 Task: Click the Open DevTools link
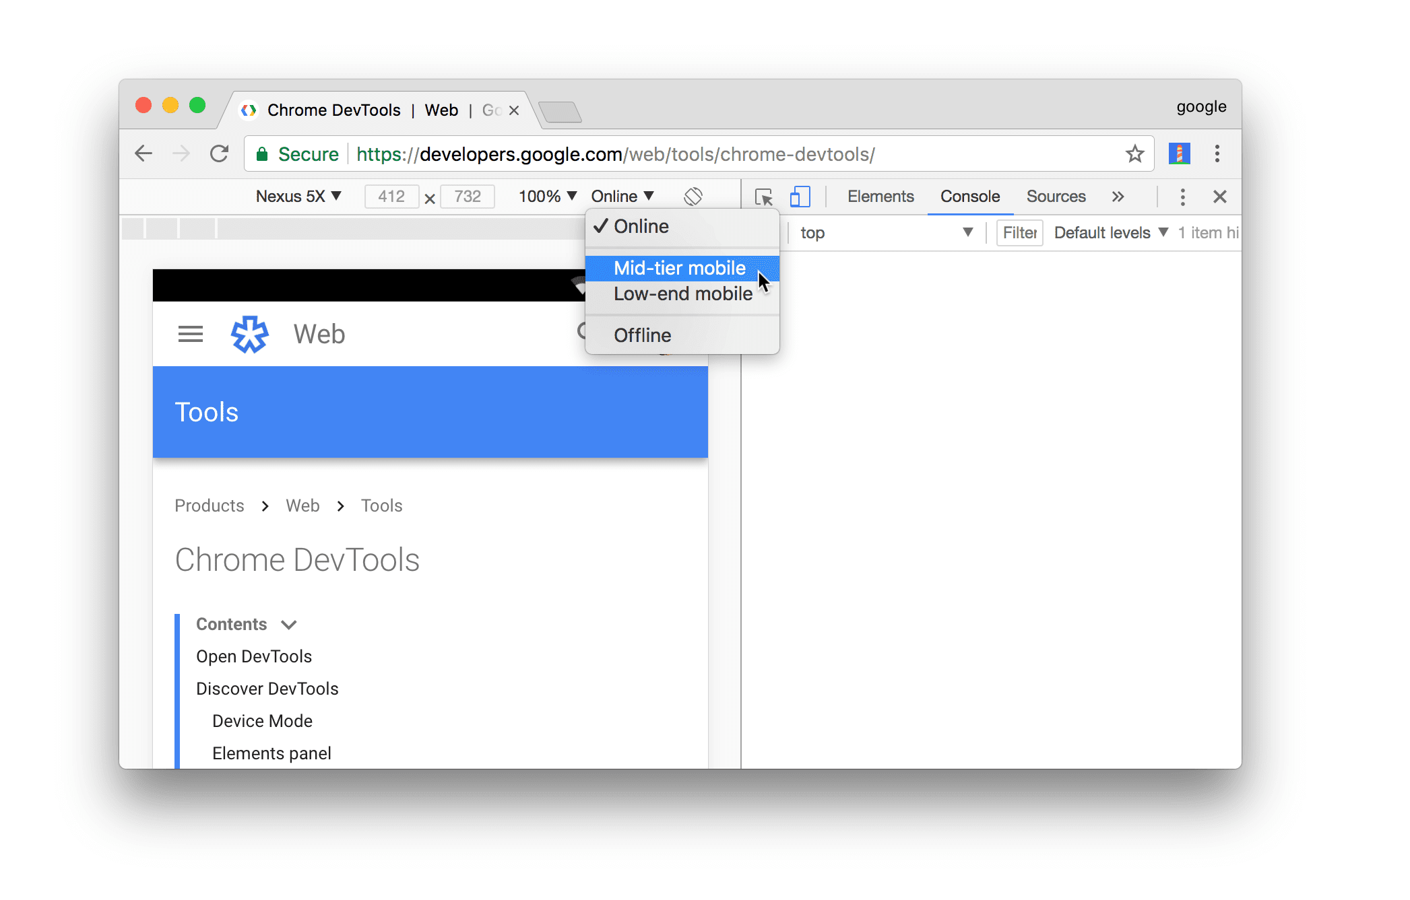[x=254, y=656]
